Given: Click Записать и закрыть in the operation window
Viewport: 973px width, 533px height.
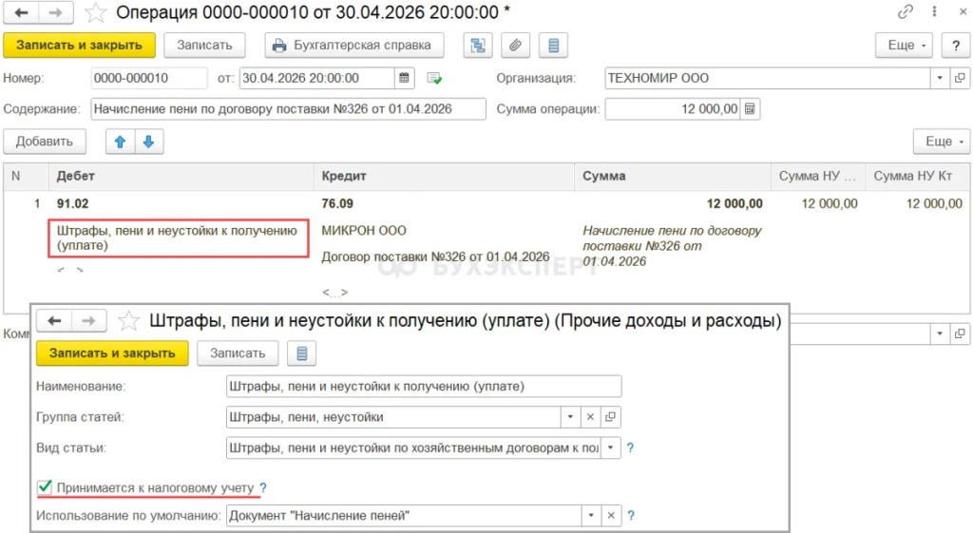Looking at the screenshot, I should pos(80,46).
